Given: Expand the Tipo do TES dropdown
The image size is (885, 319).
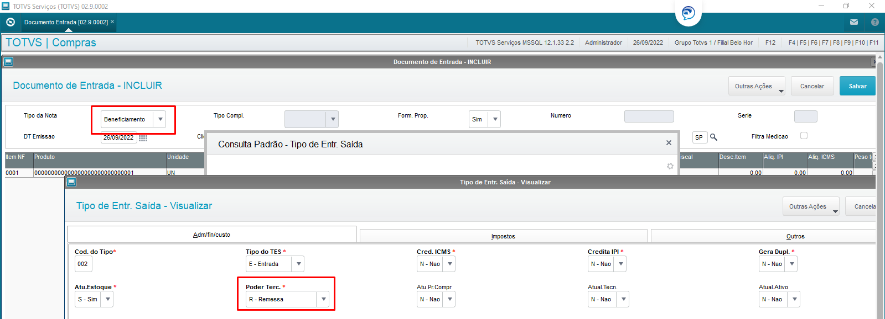Looking at the screenshot, I should [298, 264].
